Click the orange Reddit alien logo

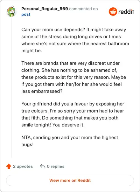[x=113, y=12]
